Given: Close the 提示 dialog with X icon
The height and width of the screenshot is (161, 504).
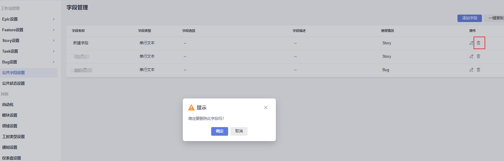Looking at the screenshot, I should coord(266,107).
